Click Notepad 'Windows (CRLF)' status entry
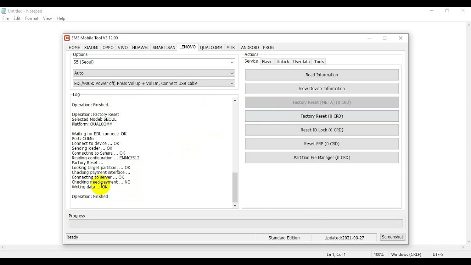 (406, 254)
